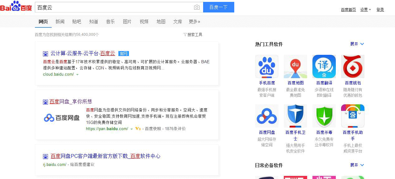Screen dimensions: 395x179
Task: Open dropdown arrow after cloud.baidu.com/
Action: [77, 75]
